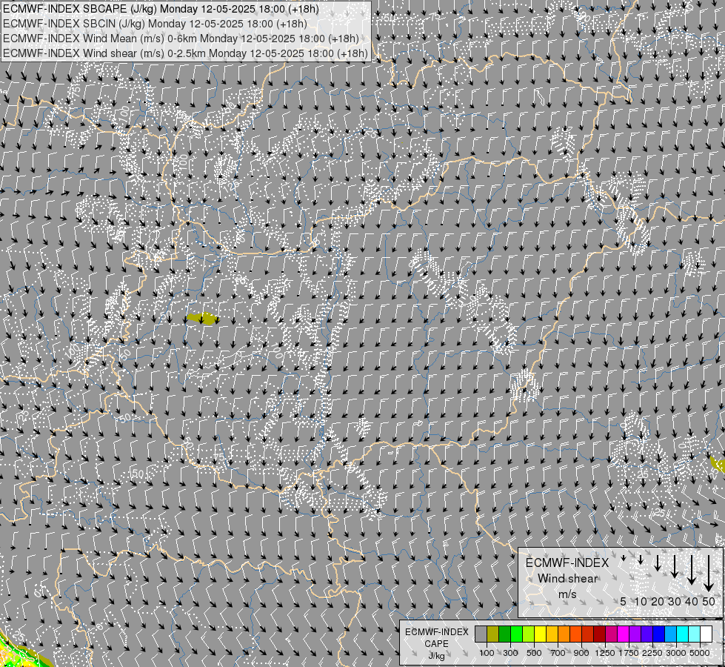Click the J/kg unit in CAPE legend

436,656
